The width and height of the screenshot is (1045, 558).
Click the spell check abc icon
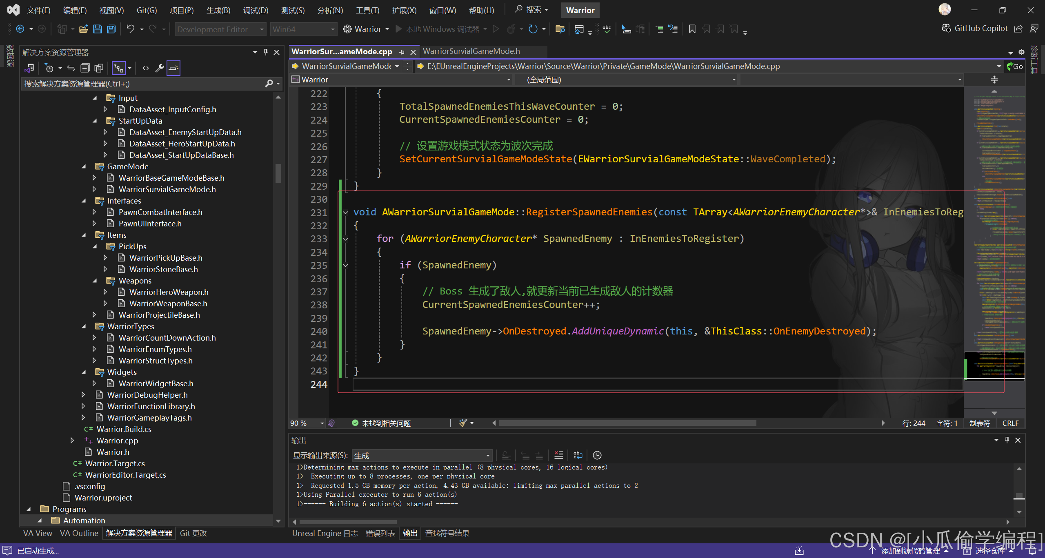click(x=607, y=29)
